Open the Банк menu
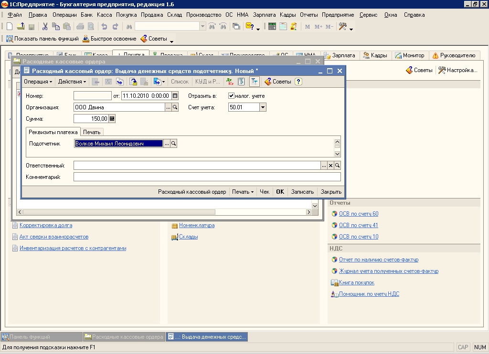The height and width of the screenshot is (354, 489). click(86, 15)
